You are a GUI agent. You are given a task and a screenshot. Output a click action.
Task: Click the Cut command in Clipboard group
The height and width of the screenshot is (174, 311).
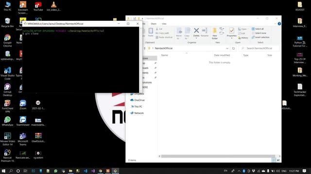(x=159, y=29)
